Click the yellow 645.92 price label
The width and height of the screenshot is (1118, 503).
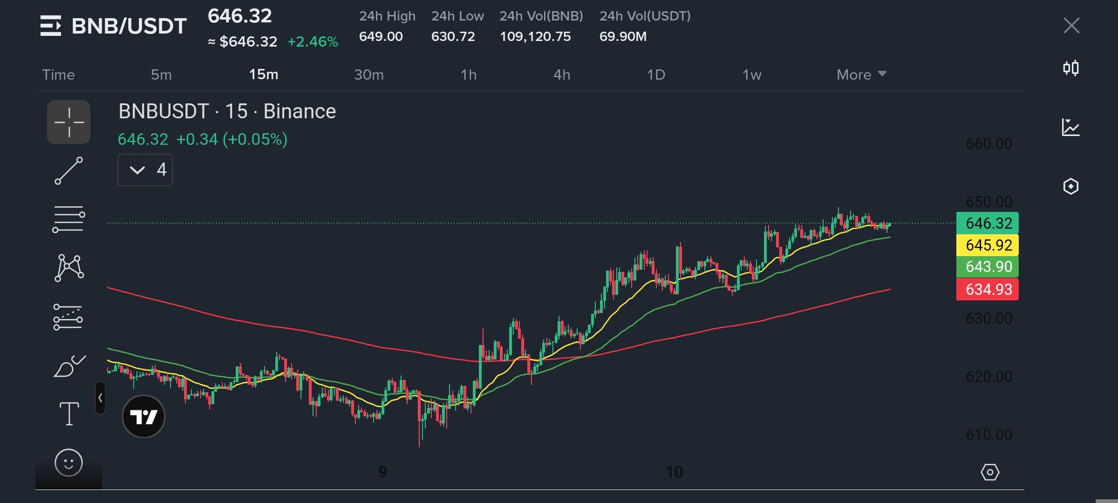[x=987, y=245]
